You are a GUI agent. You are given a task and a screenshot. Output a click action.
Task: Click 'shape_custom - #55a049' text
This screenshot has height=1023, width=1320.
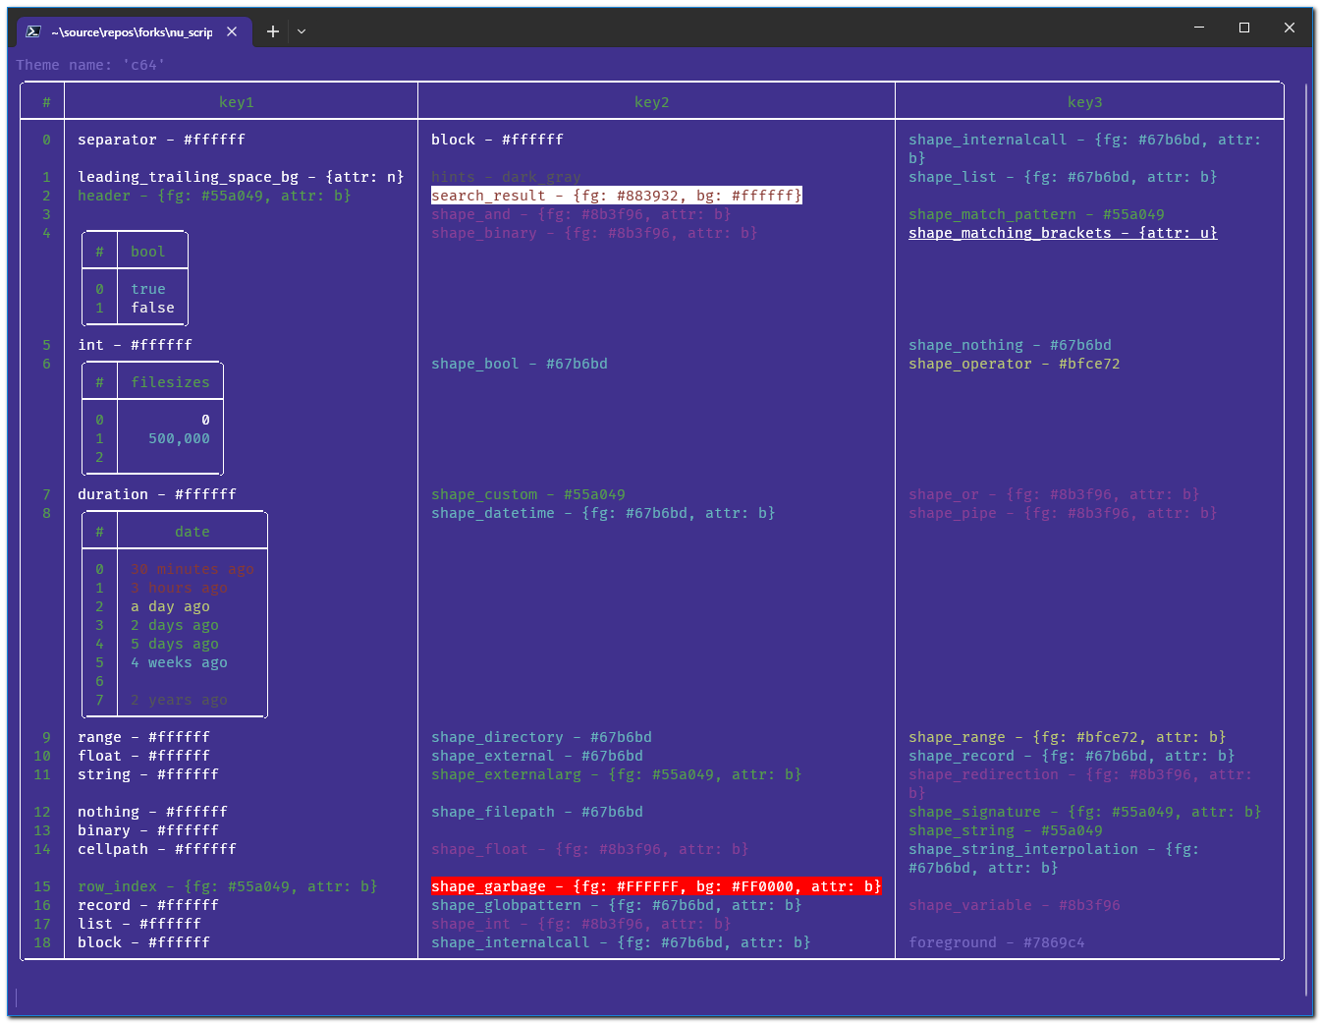point(528,494)
